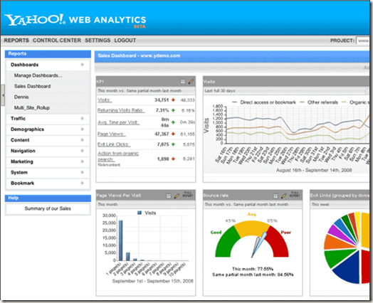Viewport: 373px width, 303px height.
Task: Open the Control Center menu
Action: tap(57, 41)
